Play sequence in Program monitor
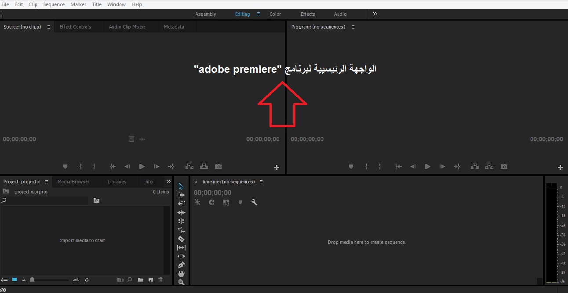The height and width of the screenshot is (293, 568). coord(428,167)
